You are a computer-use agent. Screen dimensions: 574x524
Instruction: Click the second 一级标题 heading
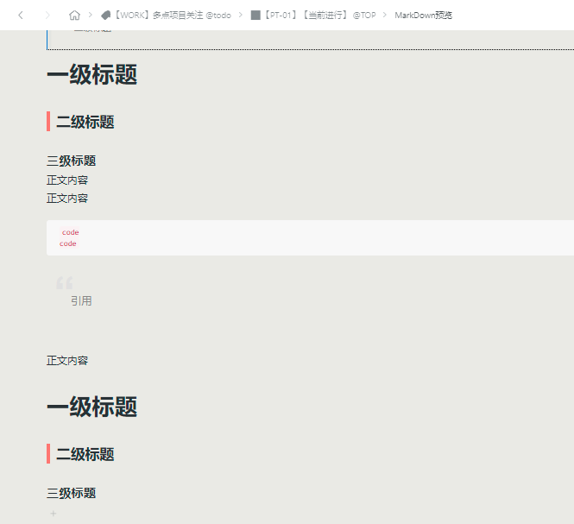[x=92, y=407]
